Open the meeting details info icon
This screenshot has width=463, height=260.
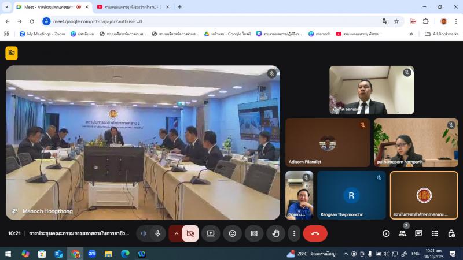click(386, 233)
